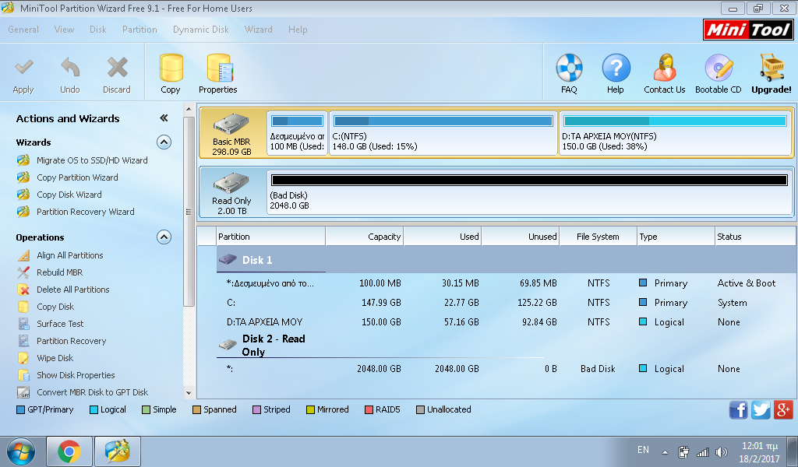Sort by the Unused column header
The width and height of the screenshot is (798, 467).
[520, 237]
